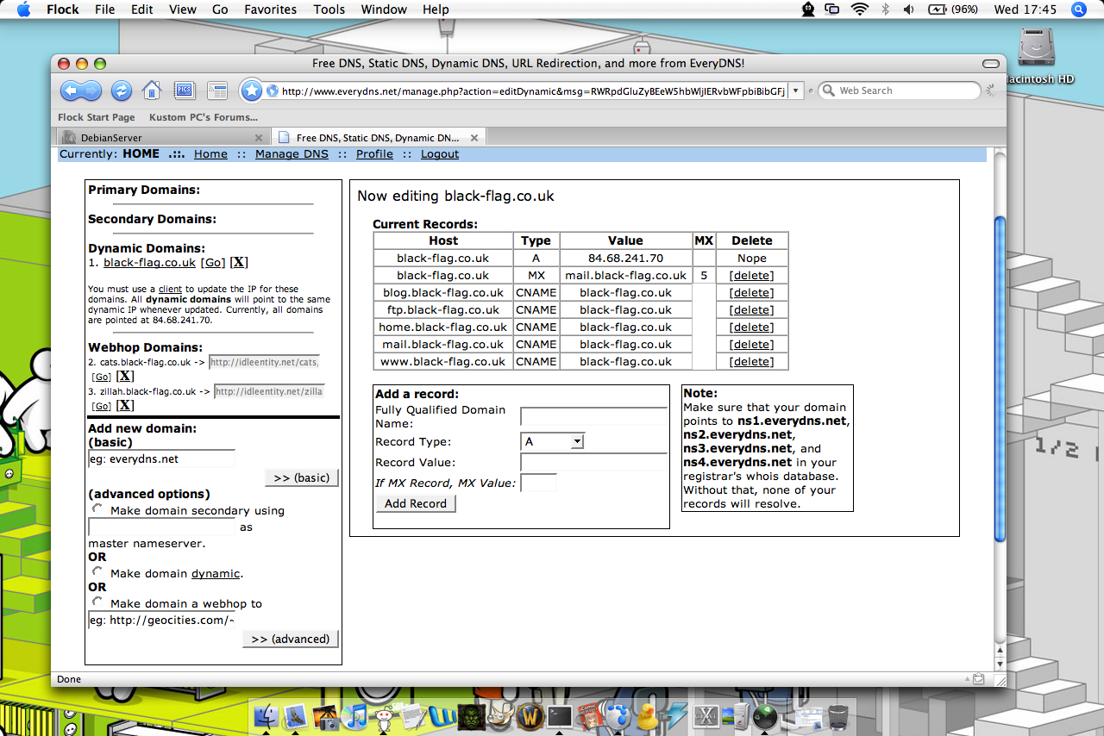Select the 'Make domain dynamic' radio button

tap(97, 572)
